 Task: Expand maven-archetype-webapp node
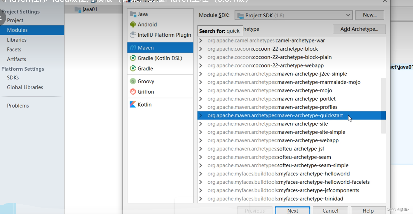pyautogui.click(x=201, y=140)
